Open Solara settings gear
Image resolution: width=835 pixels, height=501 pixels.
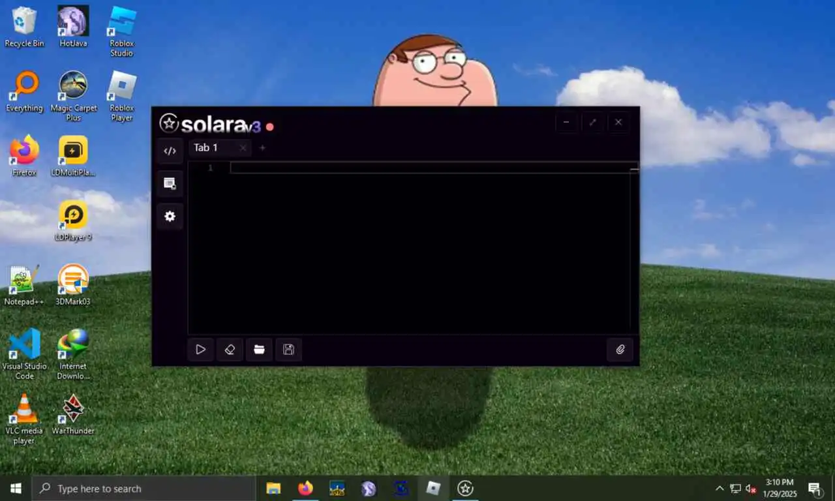[x=170, y=216]
